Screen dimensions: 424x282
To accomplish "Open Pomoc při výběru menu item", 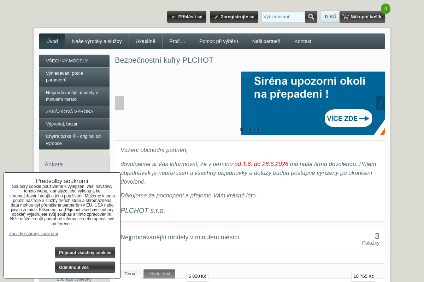I will [x=218, y=41].
